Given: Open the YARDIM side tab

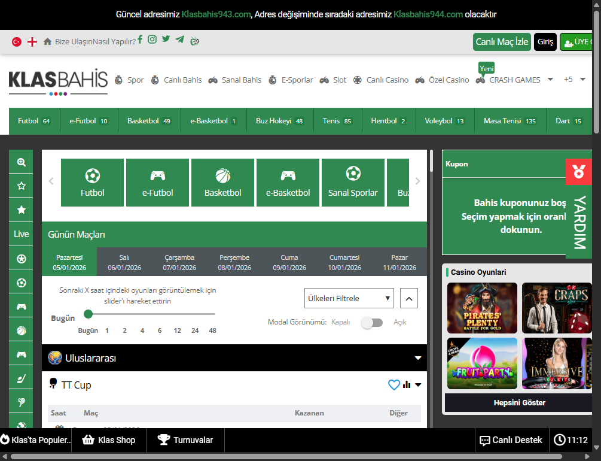Looking at the screenshot, I should [x=579, y=222].
